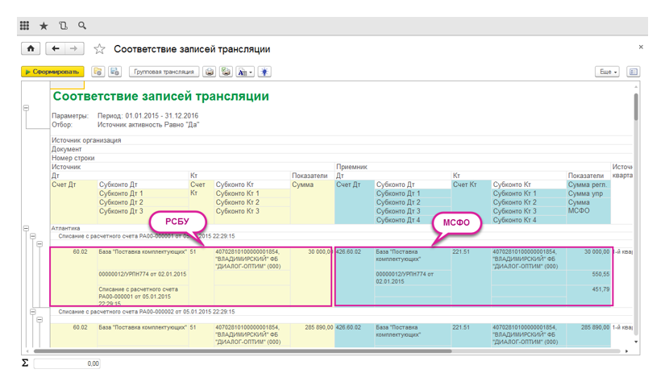Collapse the report header parameters group
The width and height of the screenshot is (665, 390).
[26, 108]
